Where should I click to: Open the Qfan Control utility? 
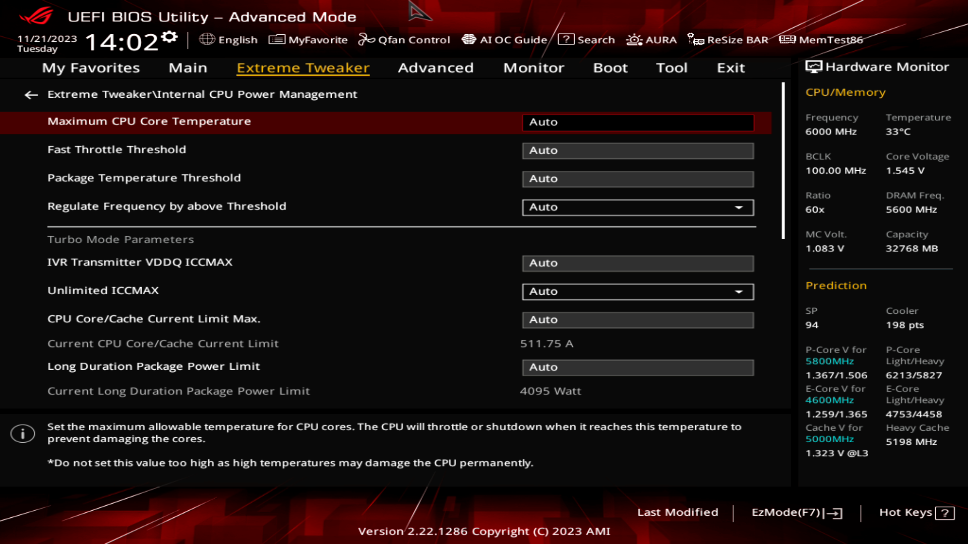tap(405, 40)
